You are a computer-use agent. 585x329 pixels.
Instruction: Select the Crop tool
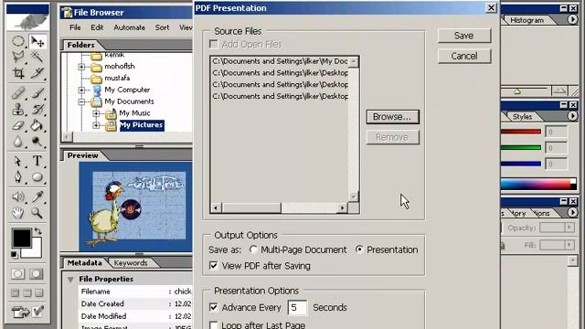pos(18,73)
